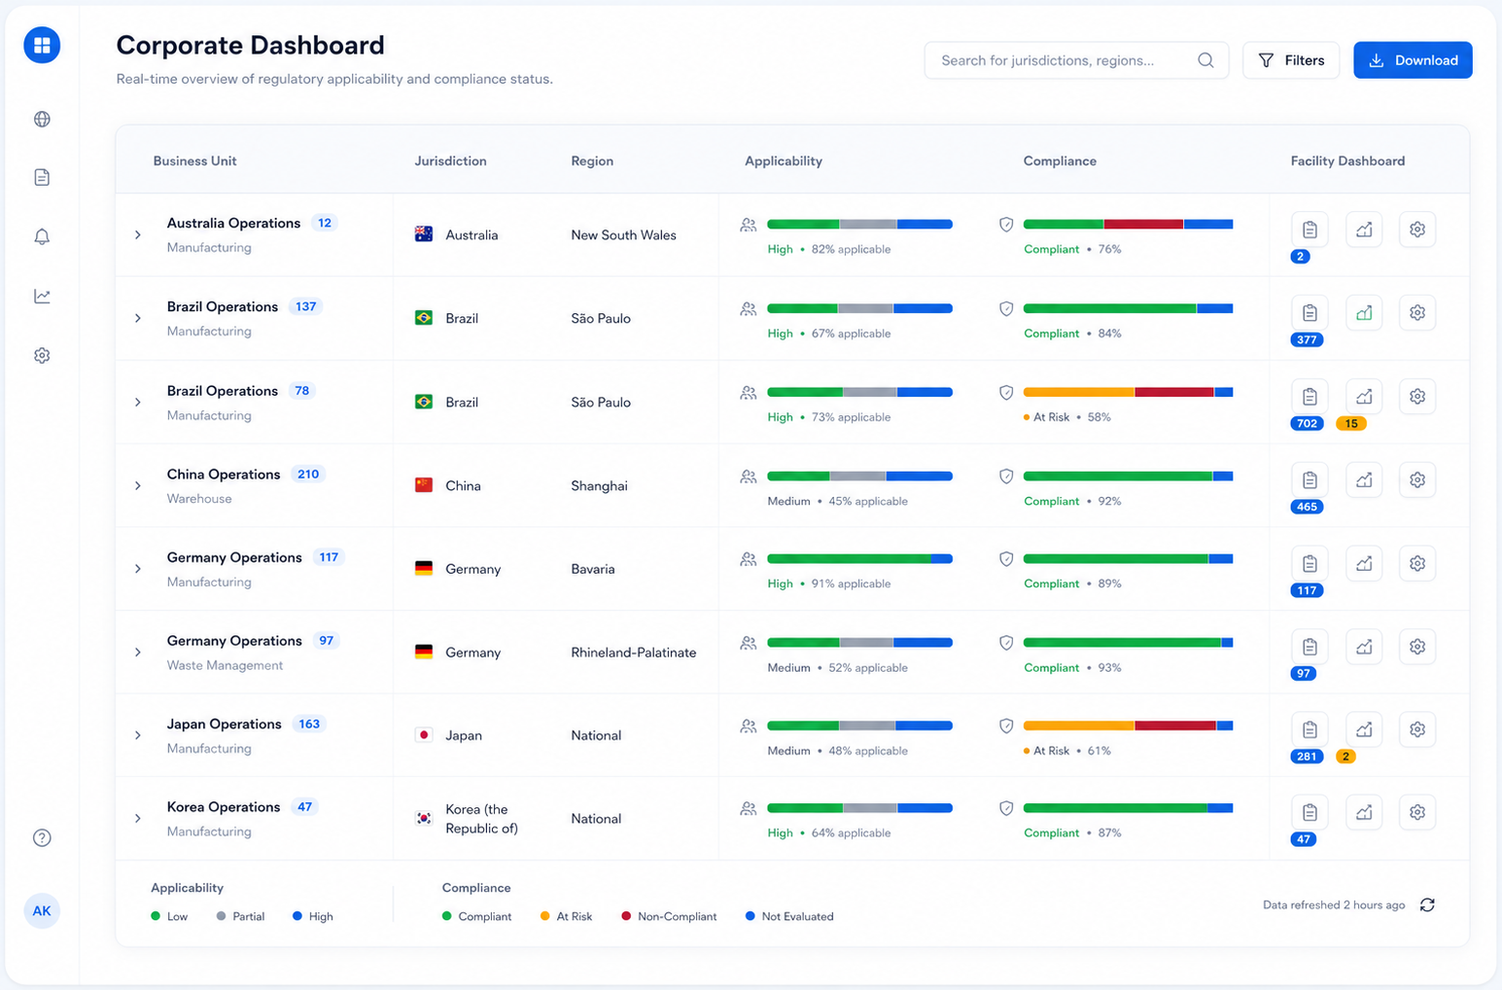This screenshot has height=990, width=1502.
Task: Open settings gear in left sidebar
Action: (x=42, y=355)
